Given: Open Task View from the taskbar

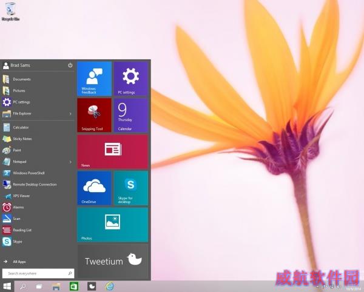Looking at the screenshot, I should pyautogui.click(x=39, y=287).
